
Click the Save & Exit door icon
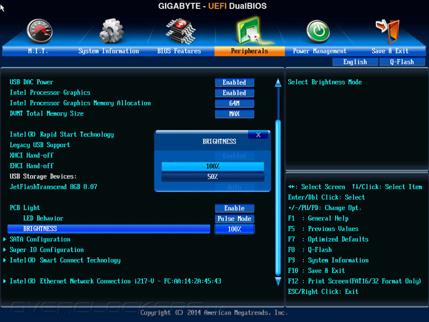coord(388,32)
